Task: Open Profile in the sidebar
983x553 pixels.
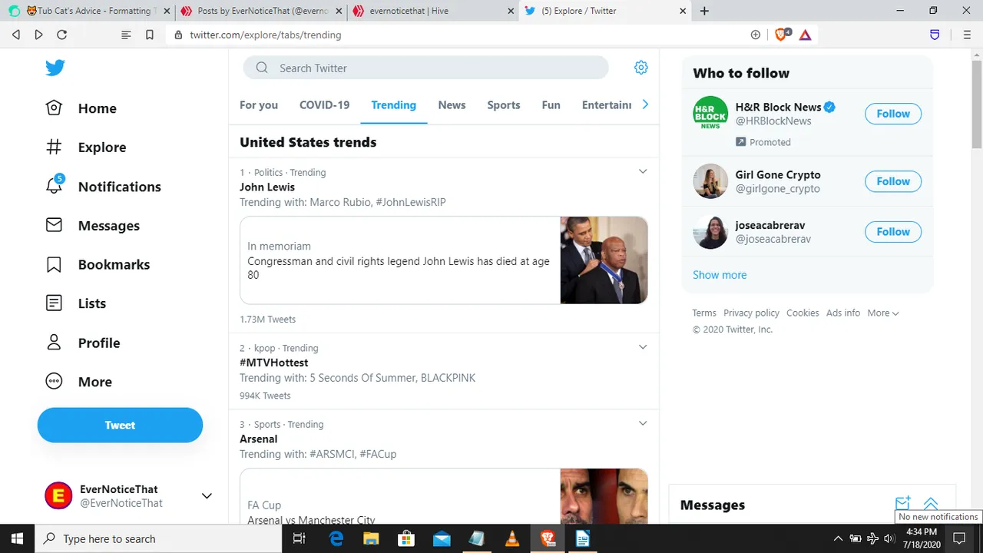Action: tap(83, 343)
